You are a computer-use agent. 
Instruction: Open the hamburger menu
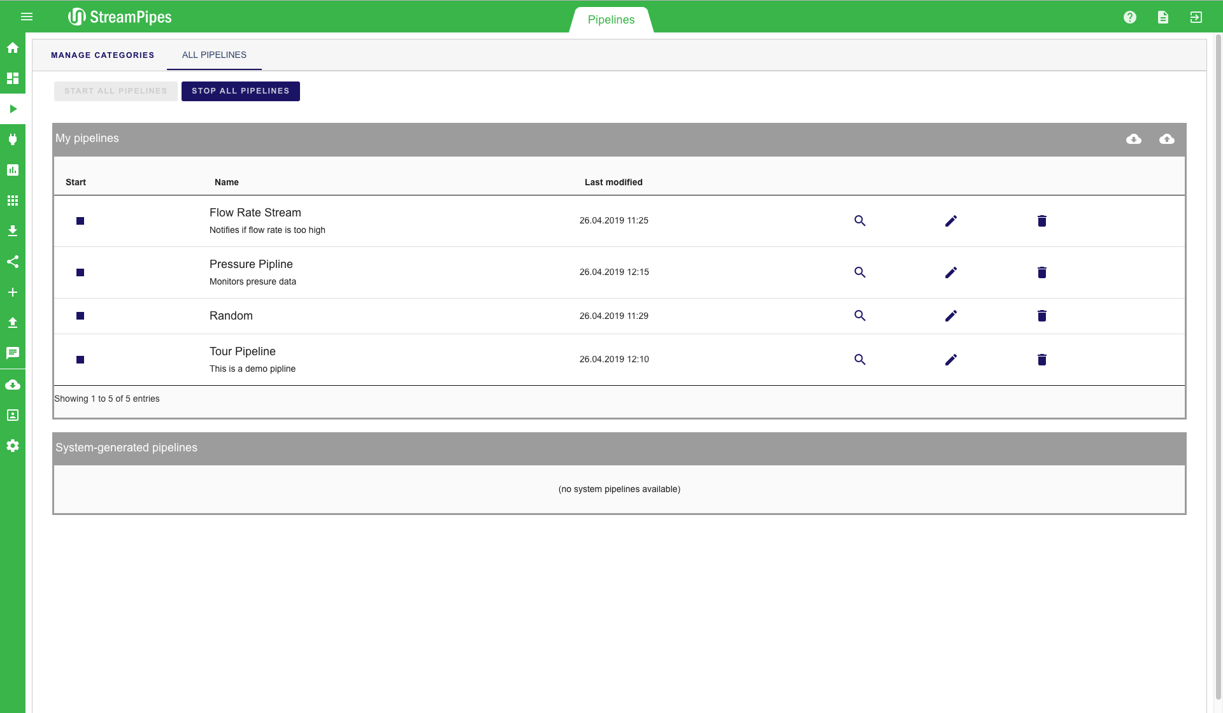(27, 17)
